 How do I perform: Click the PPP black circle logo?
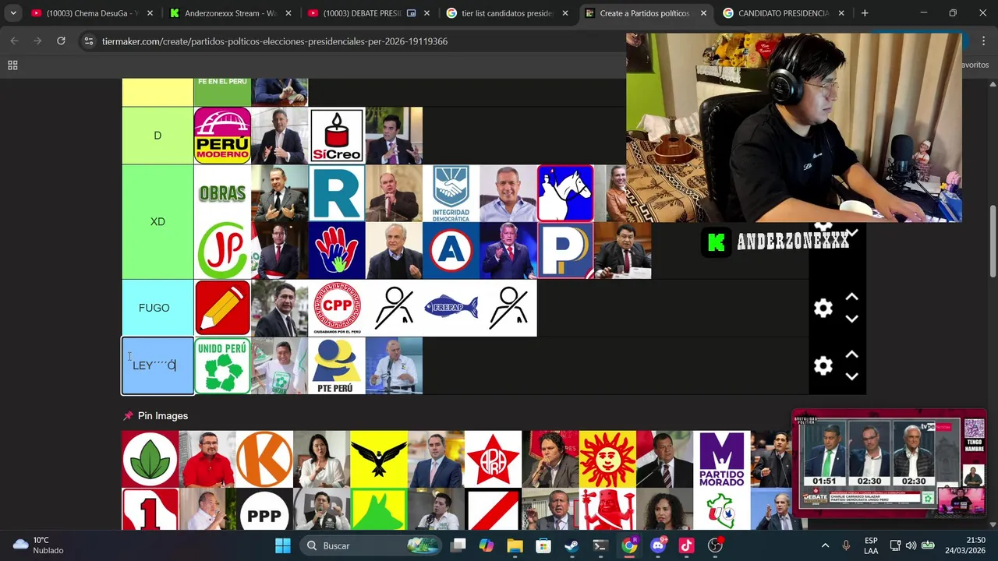pyautogui.click(x=264, y=510)
